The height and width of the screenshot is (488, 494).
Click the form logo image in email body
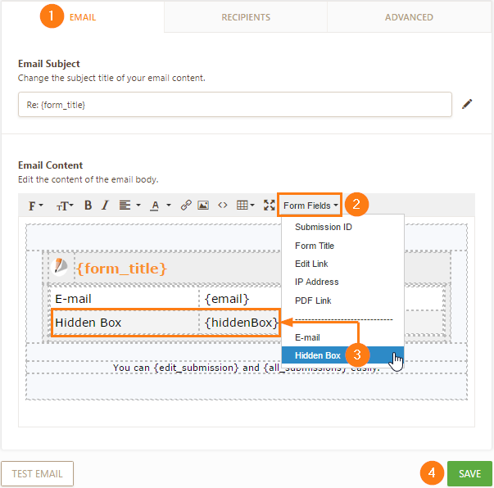(x=61, y=267)
